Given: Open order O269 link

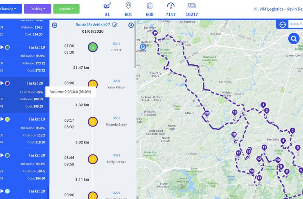Looking at the screenshot, I should pos(116,81).
